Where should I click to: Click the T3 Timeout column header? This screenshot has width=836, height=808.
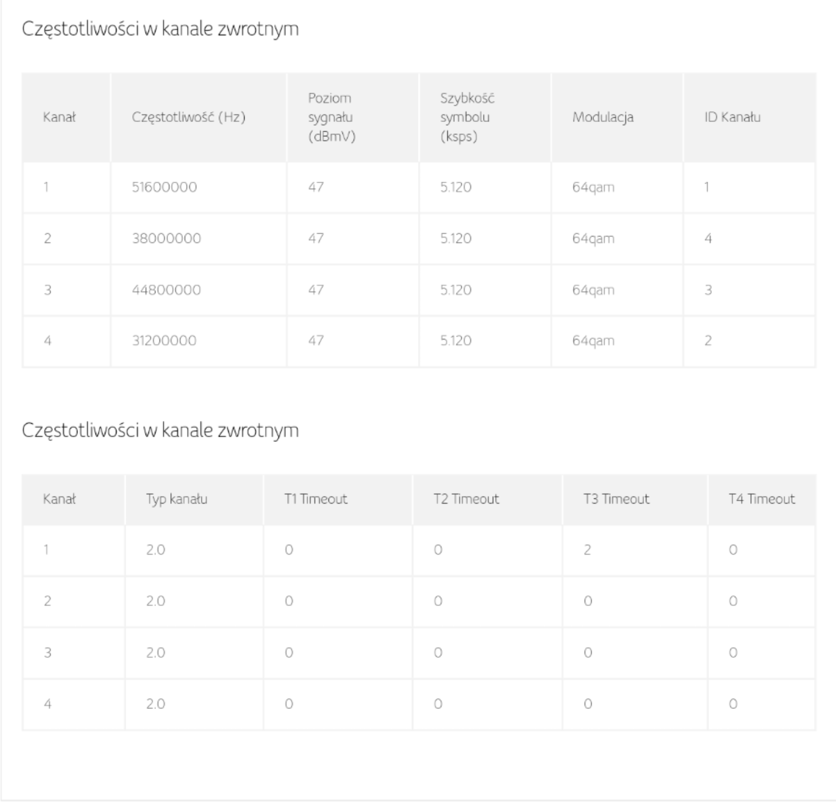click(x=616, y=499)
